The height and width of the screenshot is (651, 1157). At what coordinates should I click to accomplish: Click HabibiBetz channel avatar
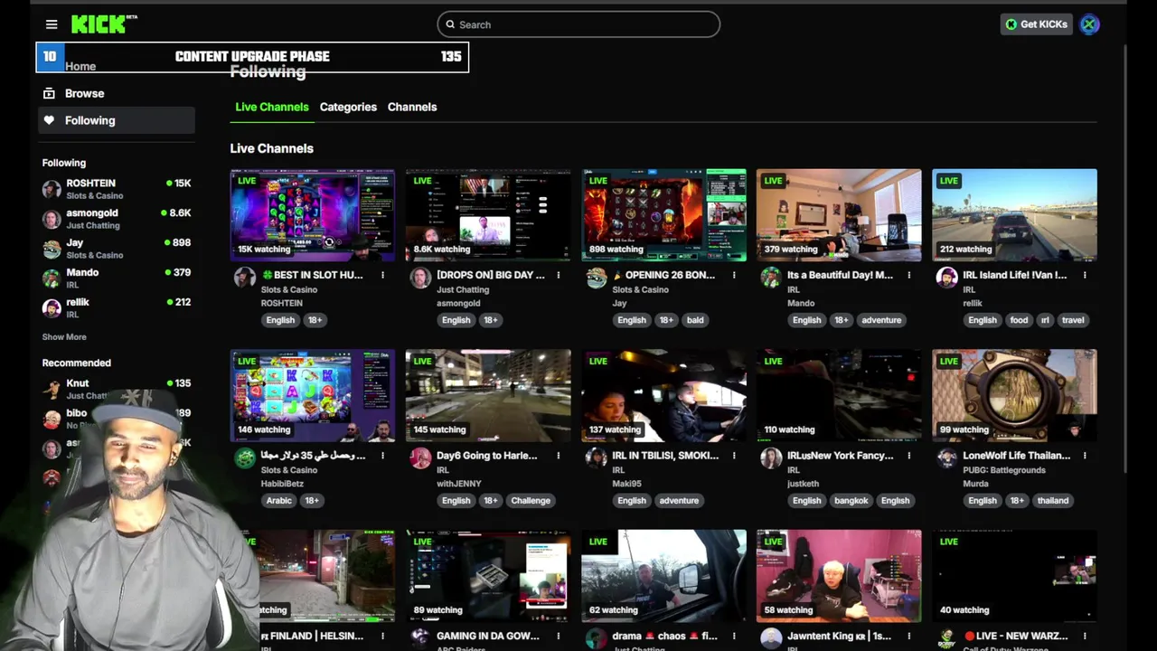click(x=244, y=458)
